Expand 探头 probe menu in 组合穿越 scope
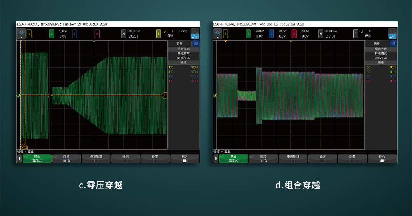 click(382, 159)
